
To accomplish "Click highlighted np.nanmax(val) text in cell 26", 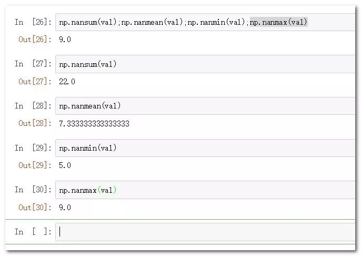I will 278,22.
